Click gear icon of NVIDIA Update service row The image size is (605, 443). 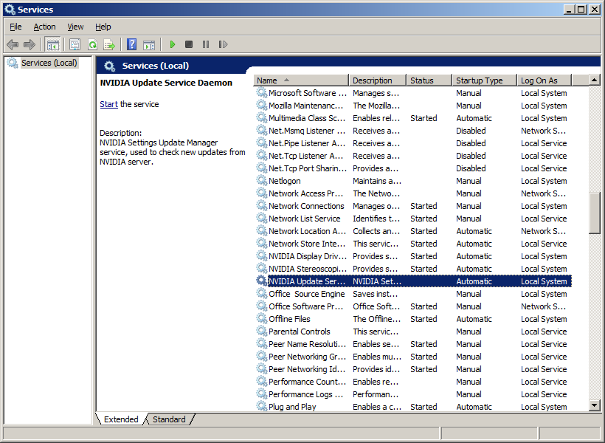coord(262,281)
